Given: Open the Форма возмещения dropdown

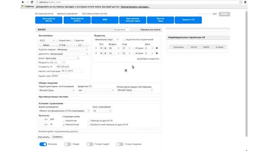Looking at the screenshot, I should coord(64,111).
